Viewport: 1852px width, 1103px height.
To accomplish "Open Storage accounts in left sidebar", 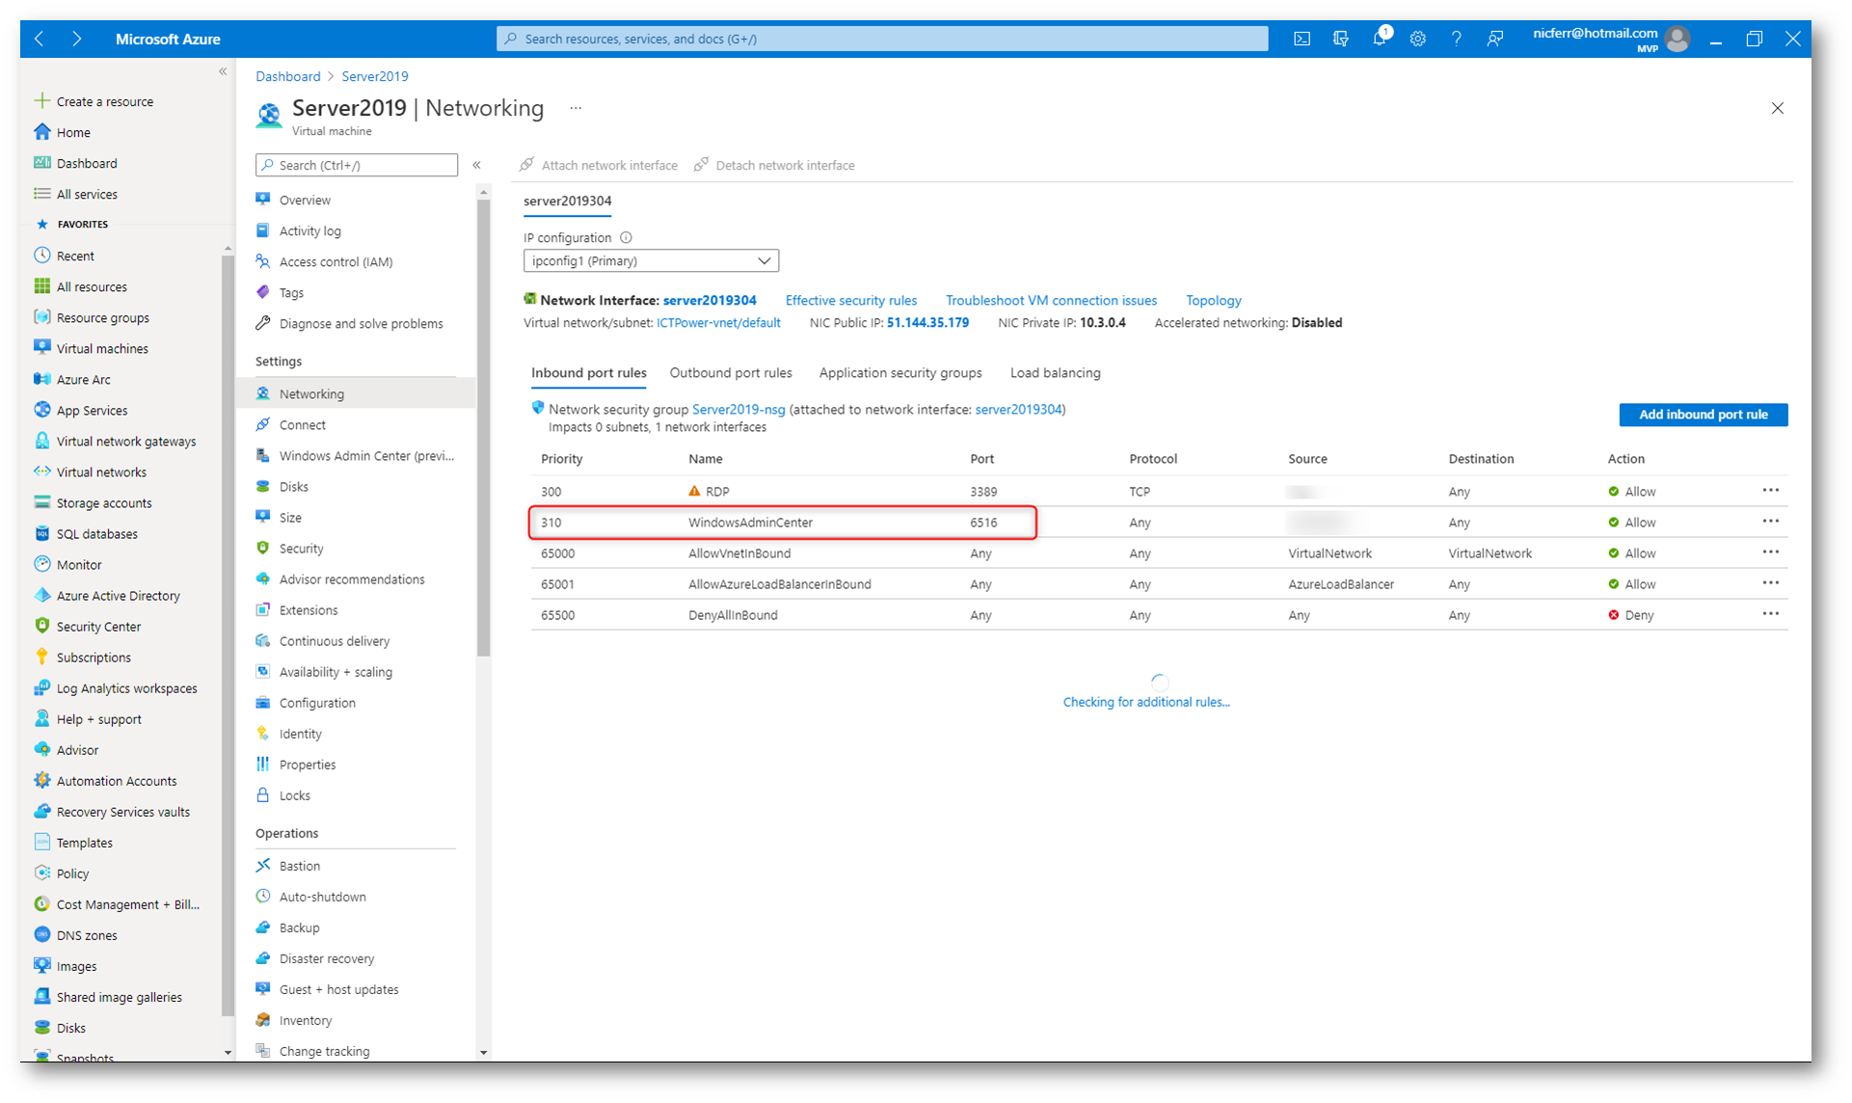I will pyautogui.click(x=104, y=503).
